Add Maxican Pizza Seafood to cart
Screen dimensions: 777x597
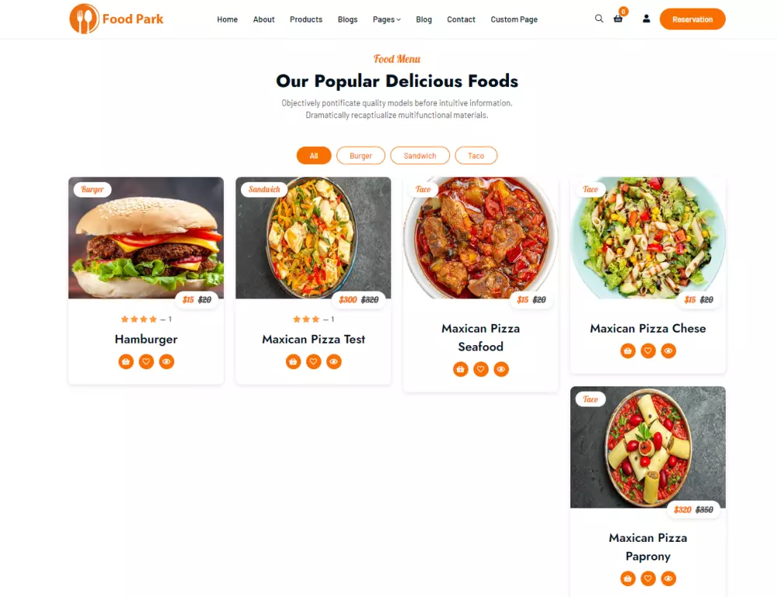460,369
